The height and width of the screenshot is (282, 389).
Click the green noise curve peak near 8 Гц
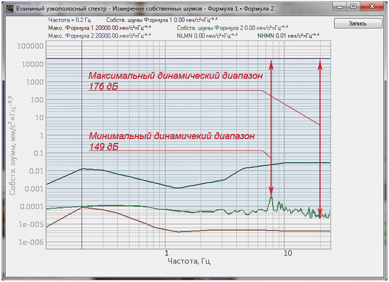(x=271, y=198)
